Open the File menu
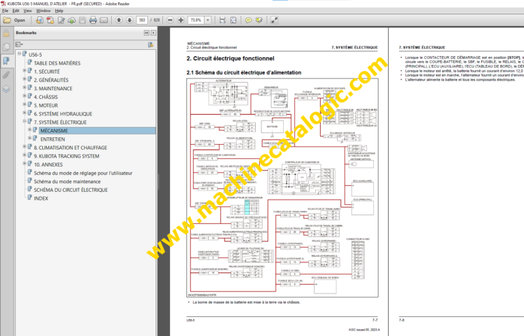Screen dimensions: 524x336 [x=5, y=11]
